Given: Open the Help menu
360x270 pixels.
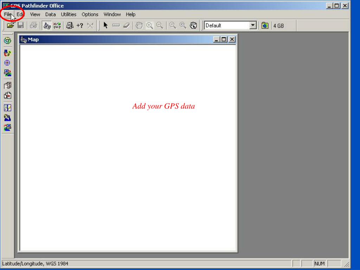Looking at the screenshot, I should tap(131, 14).
